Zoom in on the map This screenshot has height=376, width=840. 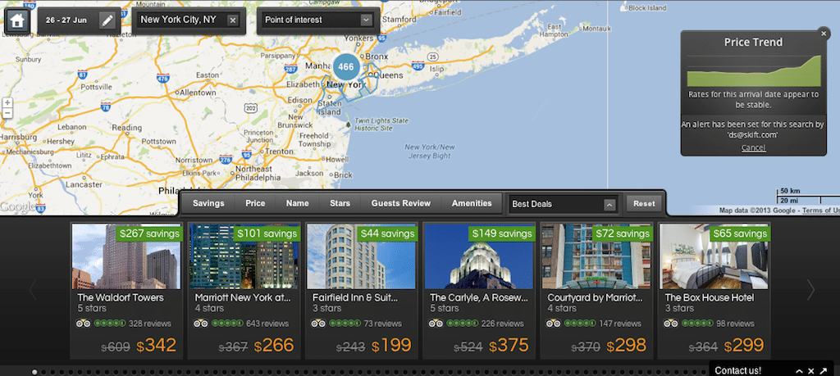click(7, 102)
